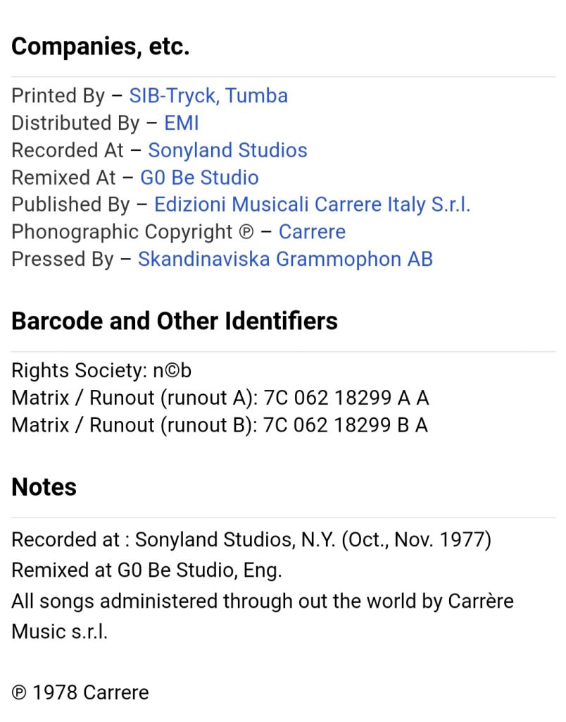Follow the Sonyland Studios link
The image size is (566, 722).
click(227, 151)
